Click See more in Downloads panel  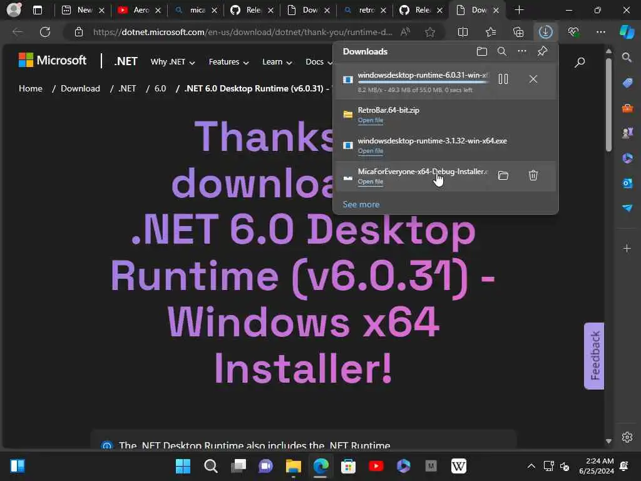[361, 204]
